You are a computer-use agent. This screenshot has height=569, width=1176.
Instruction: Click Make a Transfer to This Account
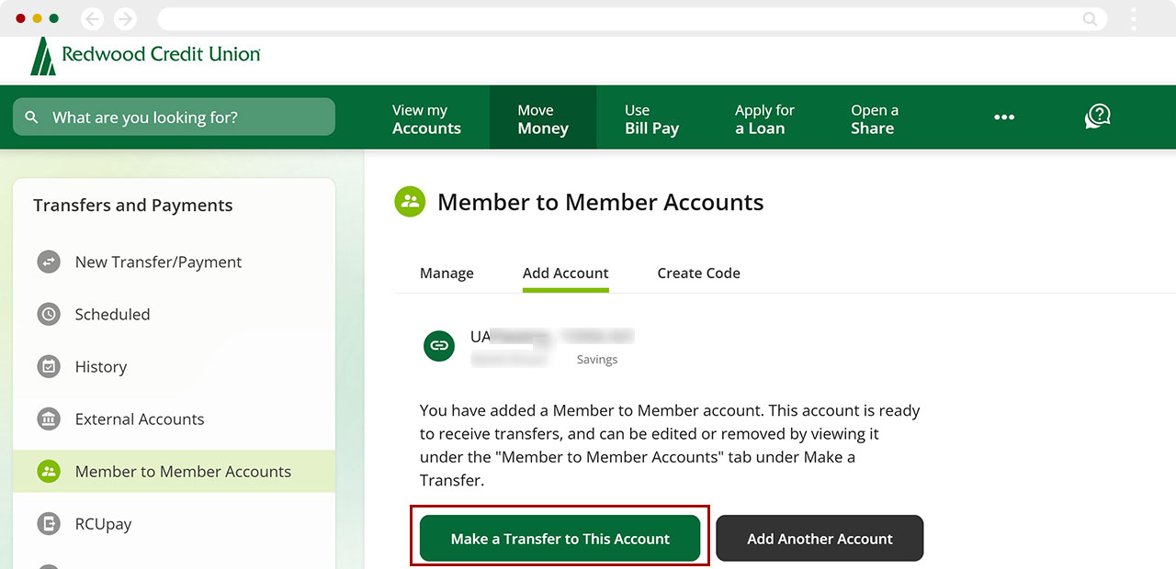(x=560, y=539)
